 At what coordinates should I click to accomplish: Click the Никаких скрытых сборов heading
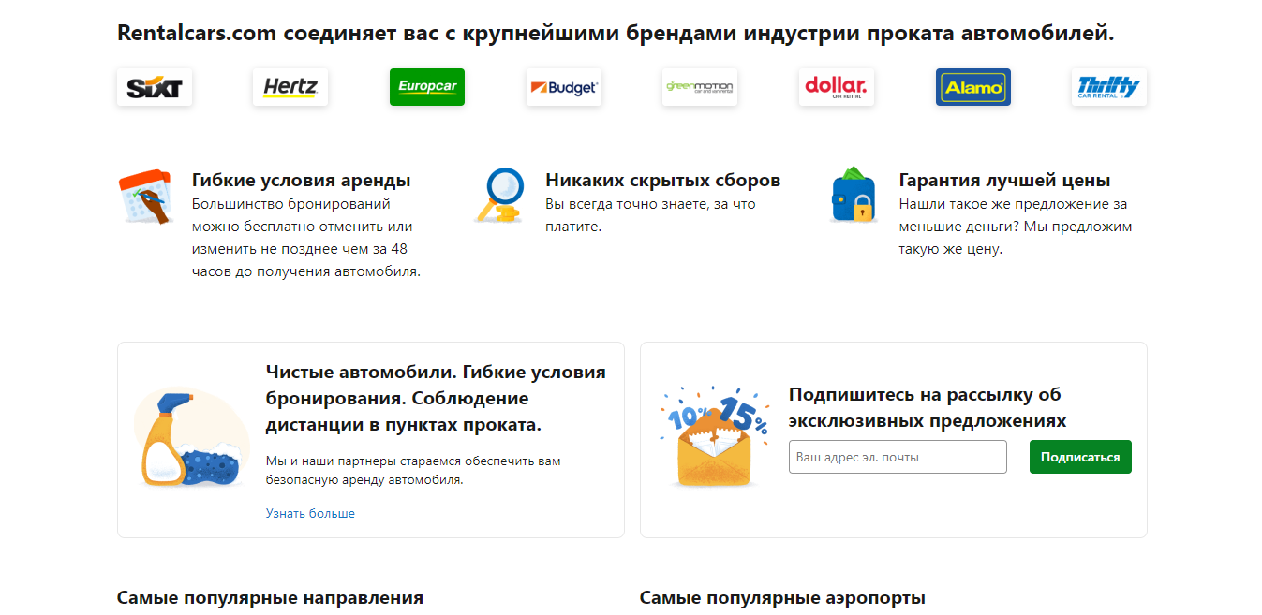(662, 180)
